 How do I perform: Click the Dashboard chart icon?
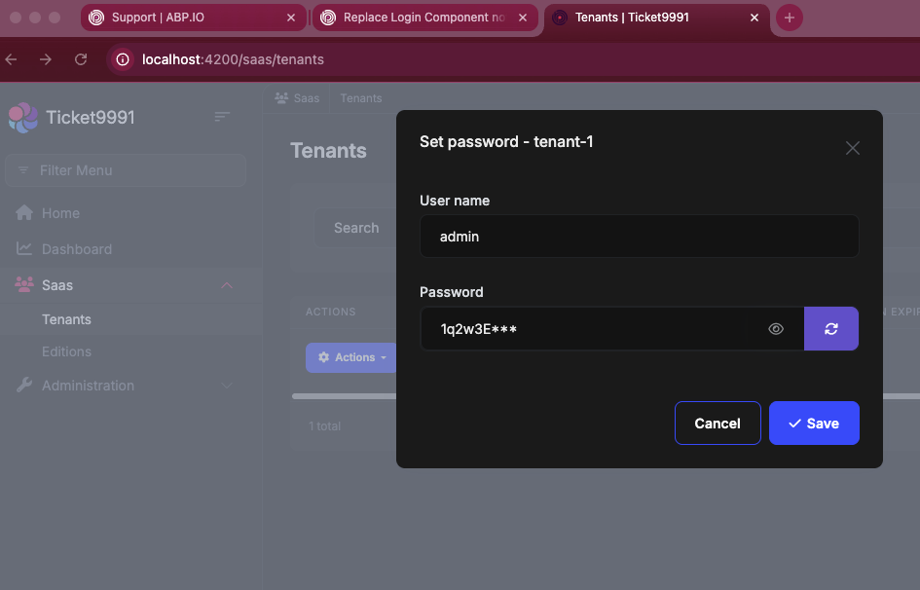tap(24, 249)
